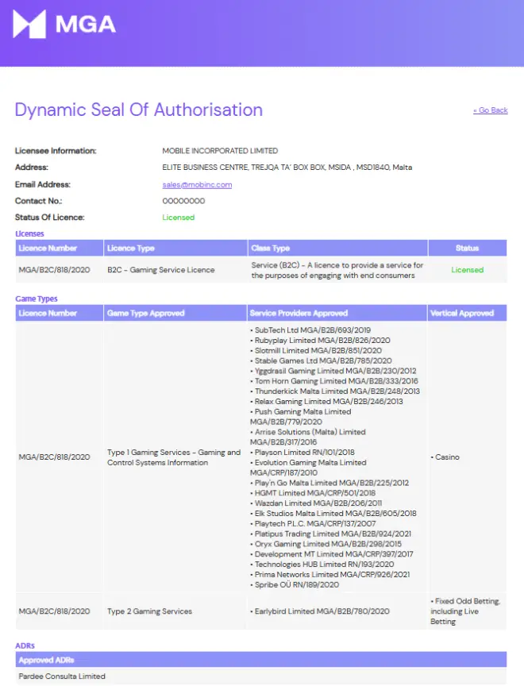Select Slotmill Limited MGA/B2B/851/2020 entry

click(x=316, y=350)
